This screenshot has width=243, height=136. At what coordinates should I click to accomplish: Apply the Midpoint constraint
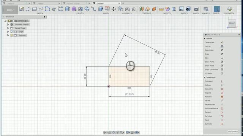(x=222, y=93)
